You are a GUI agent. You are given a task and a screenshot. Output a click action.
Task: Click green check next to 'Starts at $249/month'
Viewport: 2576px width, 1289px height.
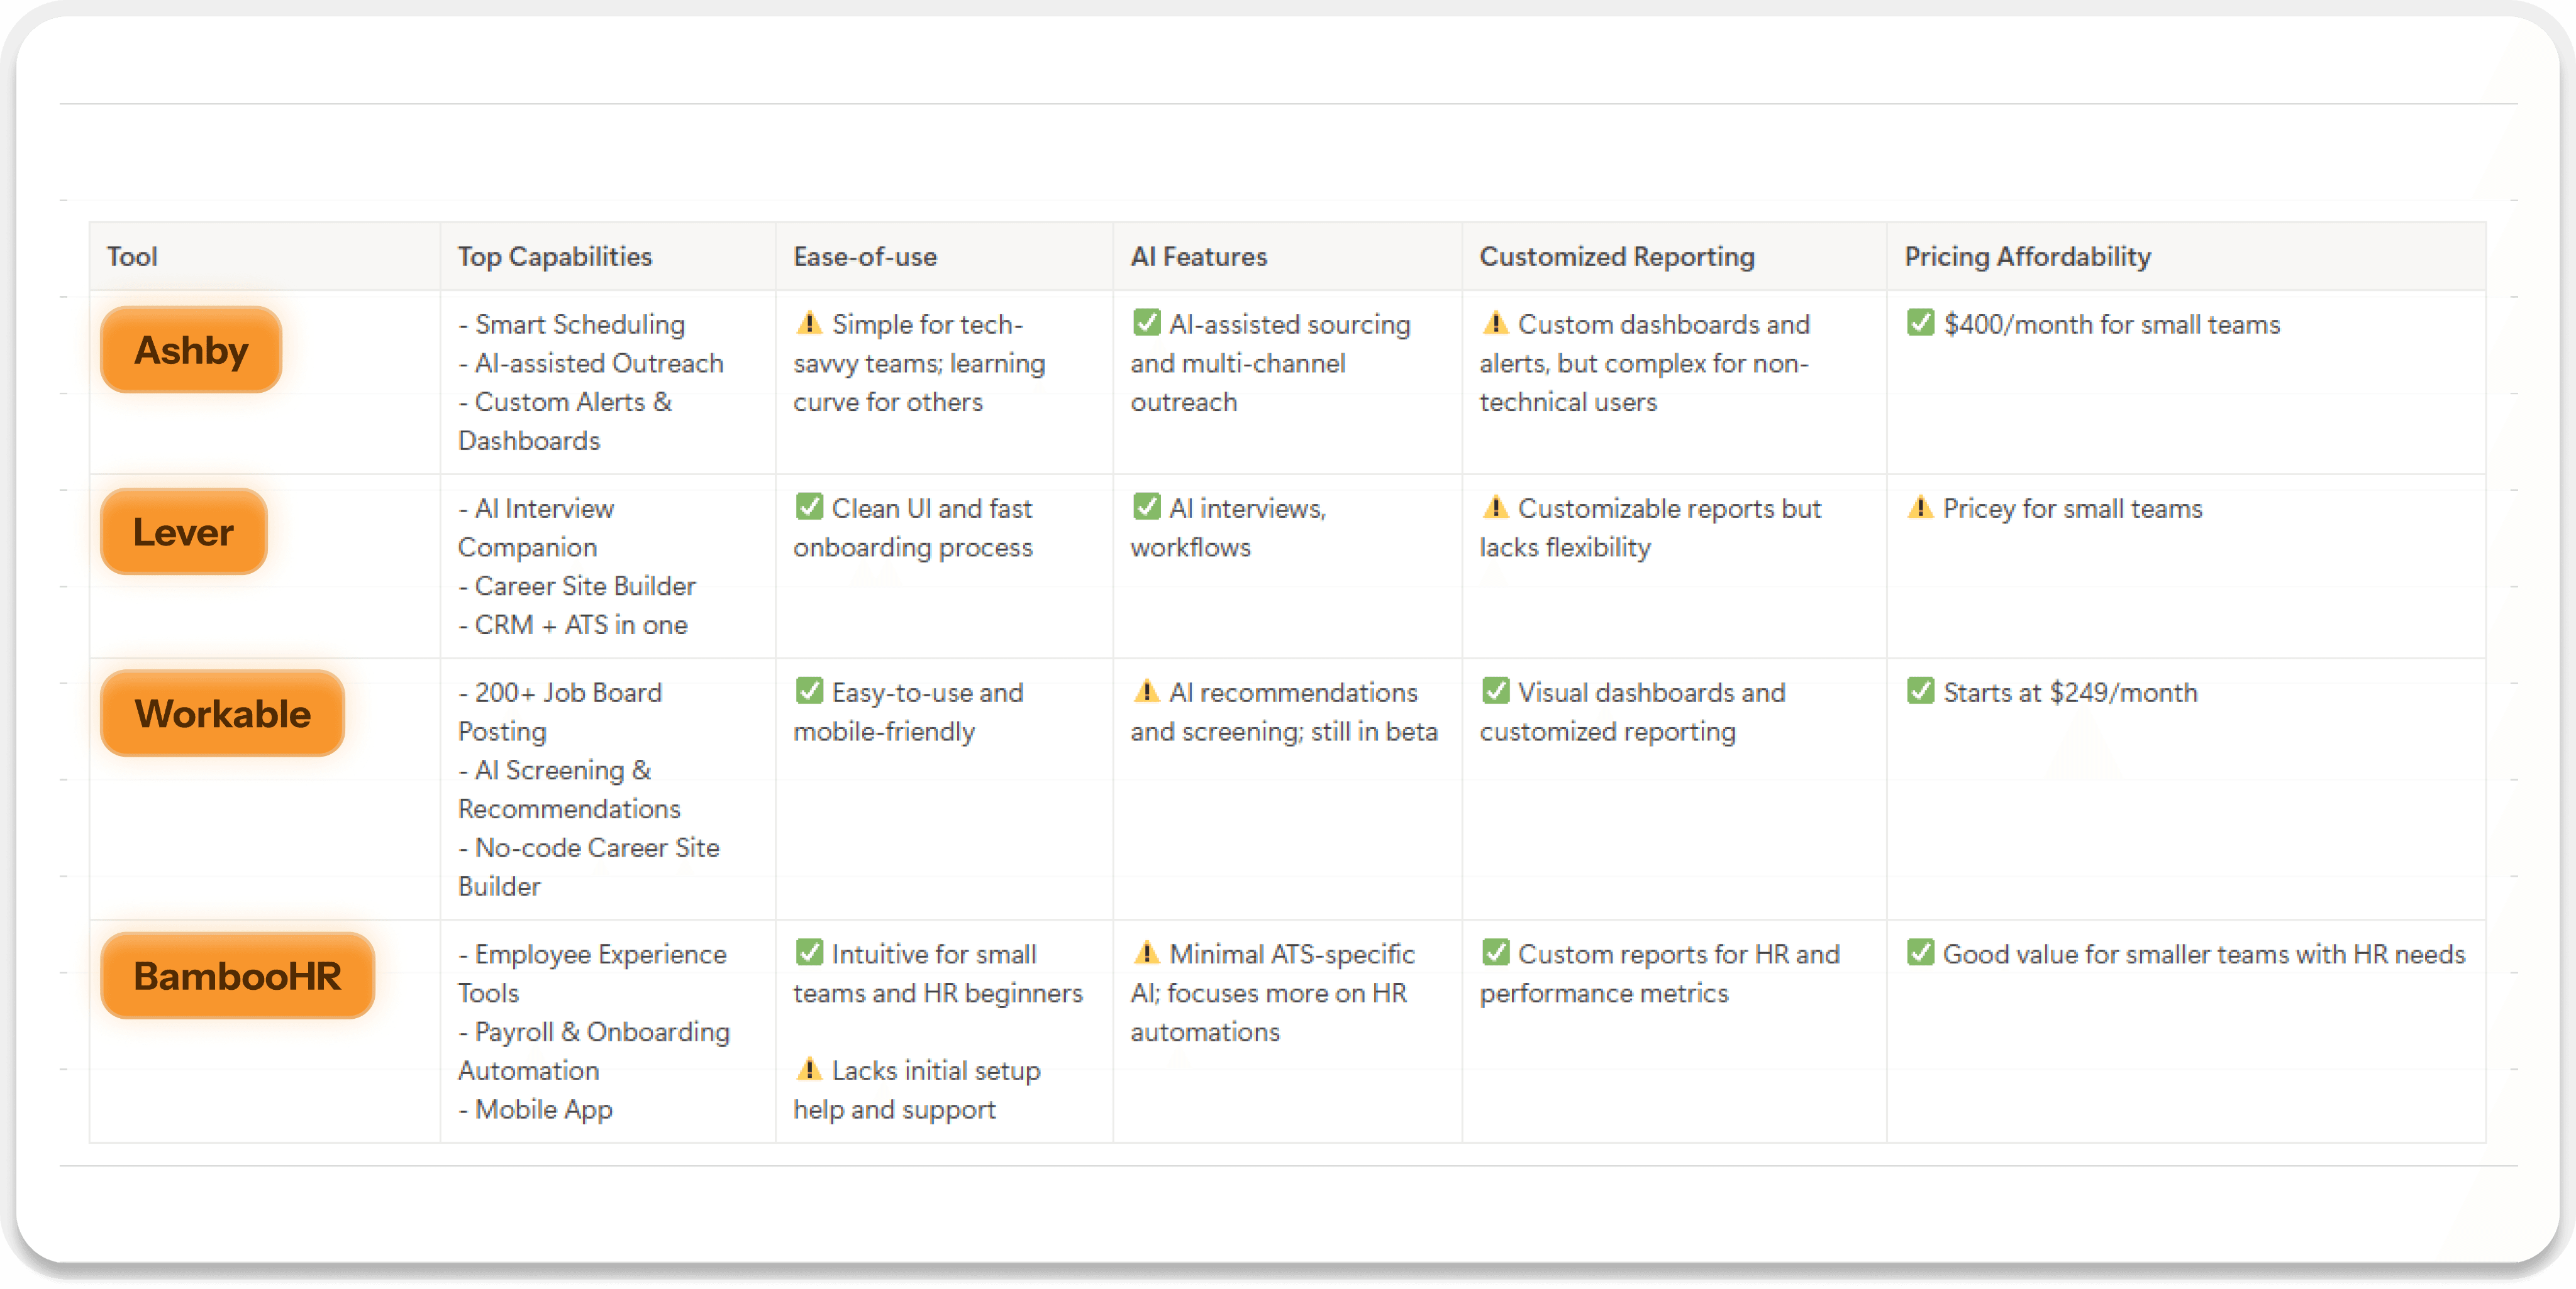click(1920, 691)
